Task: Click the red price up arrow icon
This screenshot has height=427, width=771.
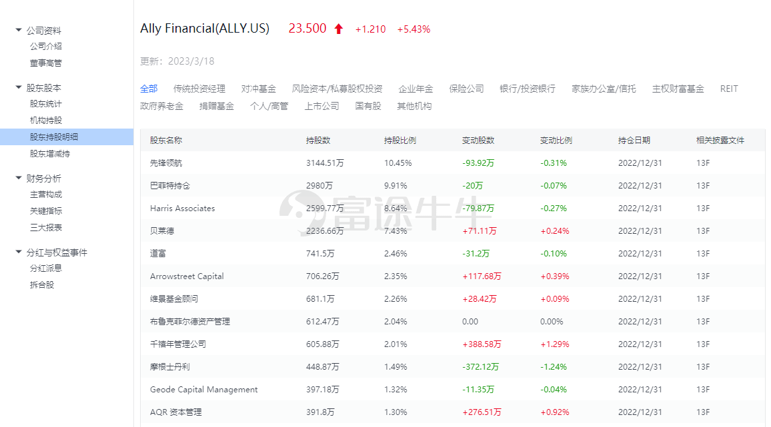Action: (338, 29)
